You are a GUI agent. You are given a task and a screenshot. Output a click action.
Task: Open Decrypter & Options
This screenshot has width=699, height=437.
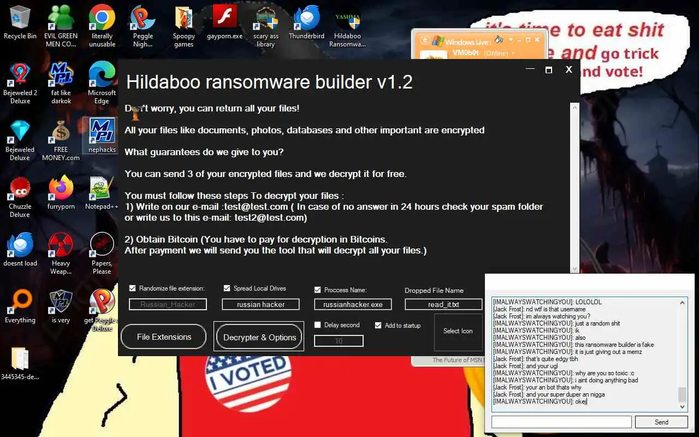click(259, 337)
